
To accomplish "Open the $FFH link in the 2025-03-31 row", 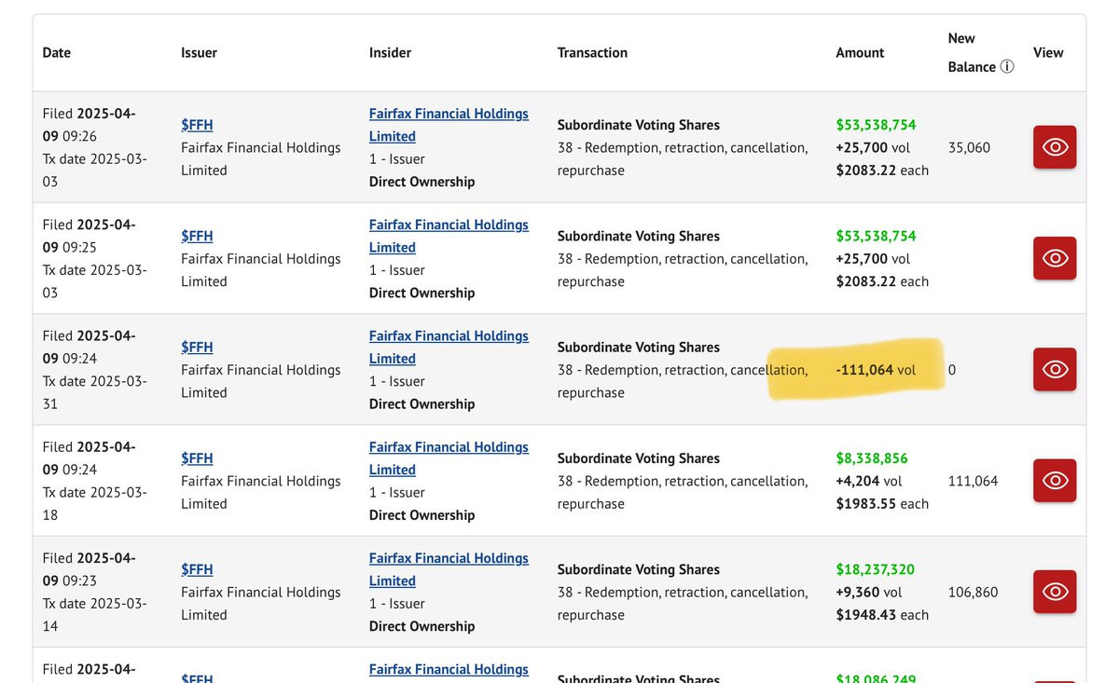I will point(197,347).
